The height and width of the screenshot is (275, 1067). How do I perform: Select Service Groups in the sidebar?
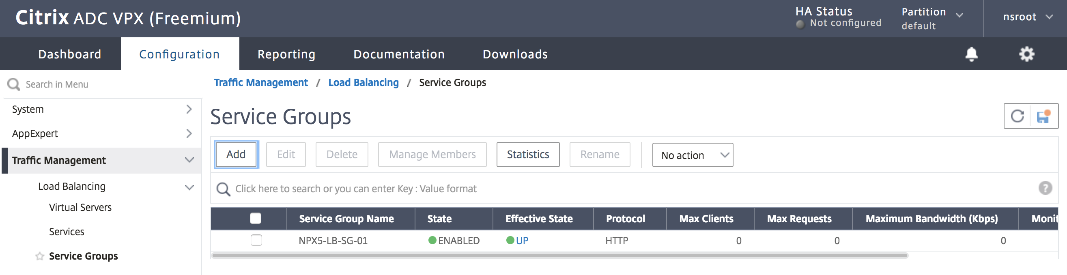pyautogui.click(x=83, y=256)
